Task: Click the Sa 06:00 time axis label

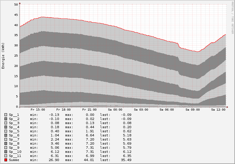Action: click(168, 110)
